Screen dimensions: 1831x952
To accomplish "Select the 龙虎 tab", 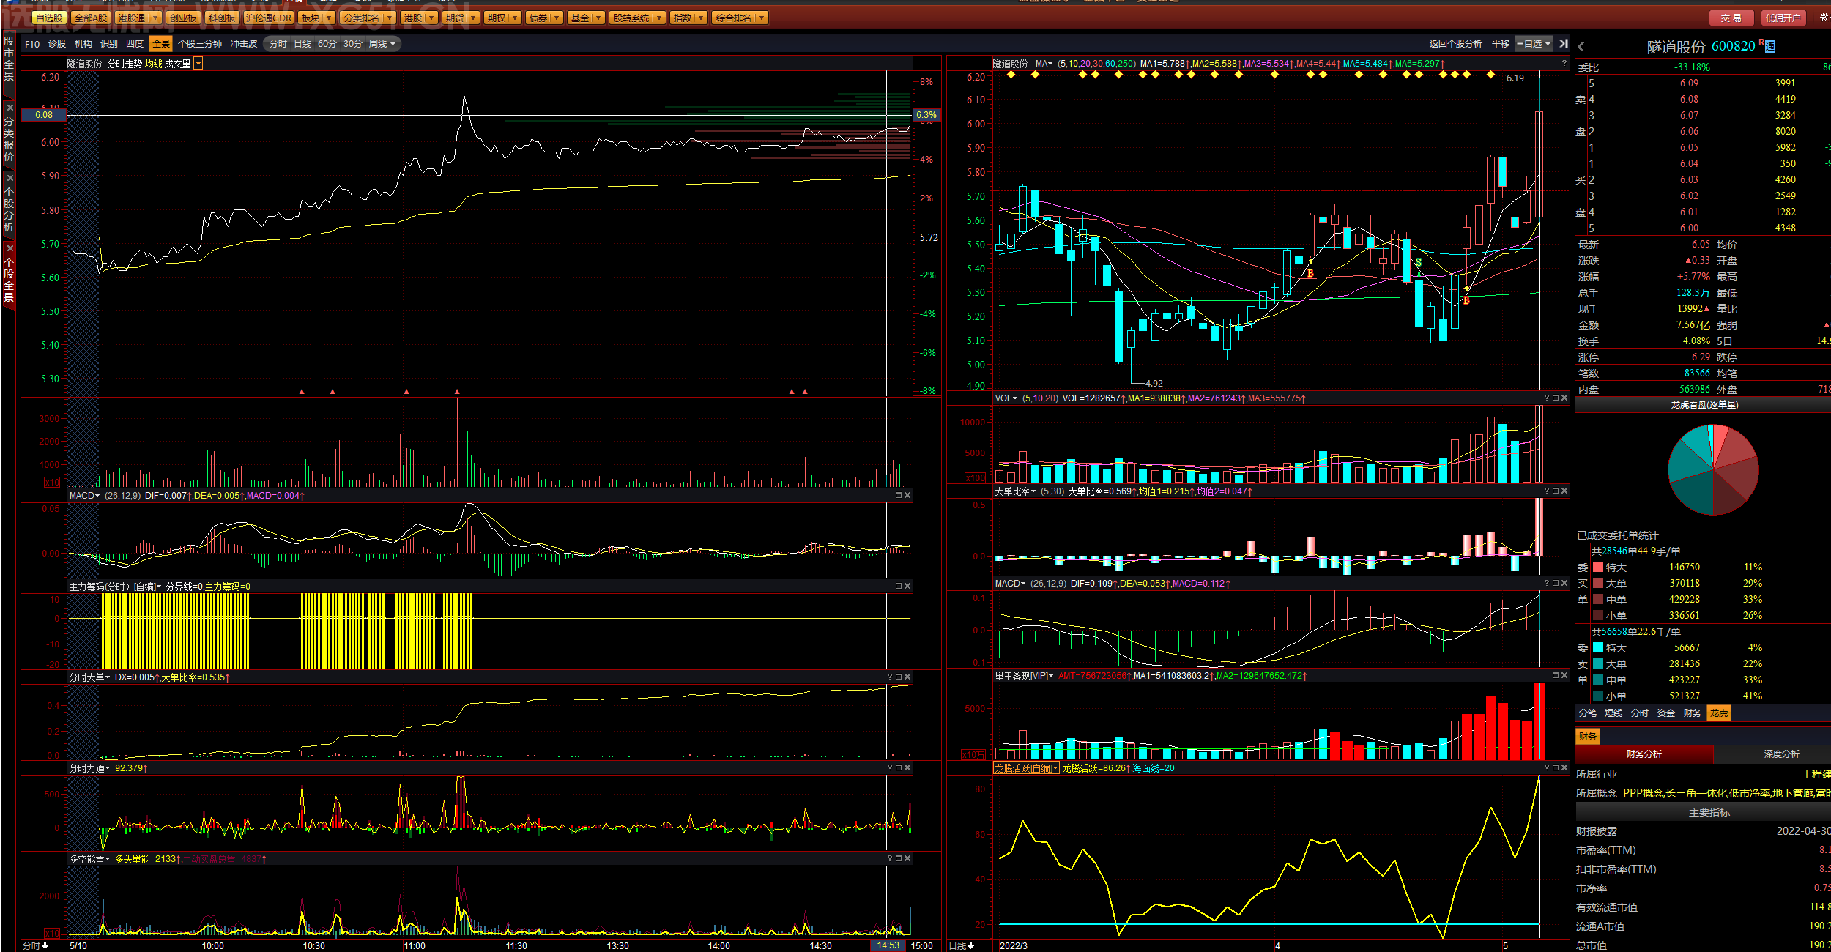I will (1719, 713).
